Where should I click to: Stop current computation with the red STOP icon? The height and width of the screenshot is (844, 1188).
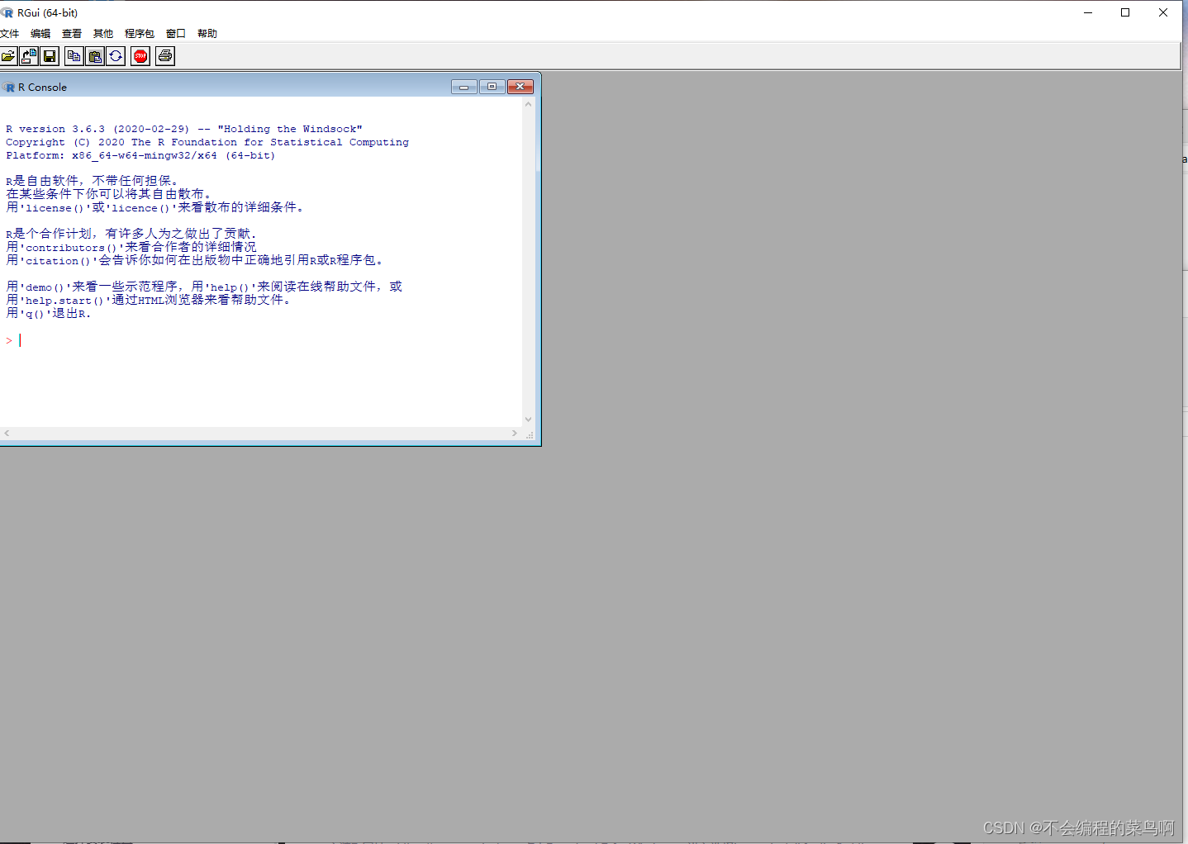click(x=140, y=56)
